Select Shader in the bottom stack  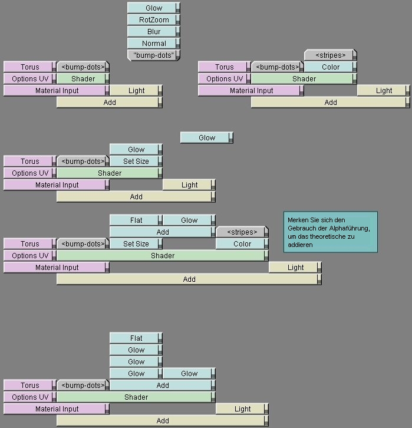[x=136, y=397]
